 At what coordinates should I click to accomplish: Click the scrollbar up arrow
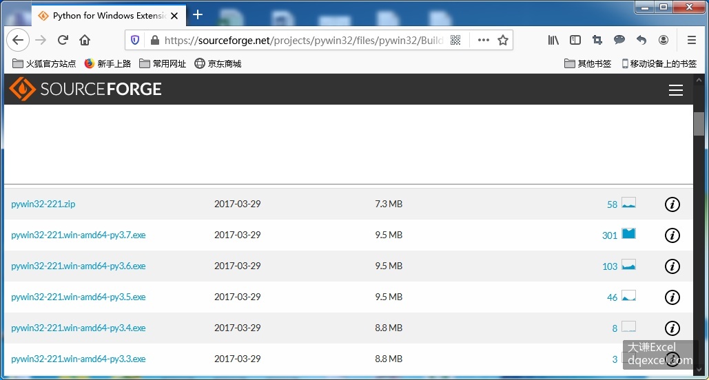pyautogui.click(x=699, y=81)
